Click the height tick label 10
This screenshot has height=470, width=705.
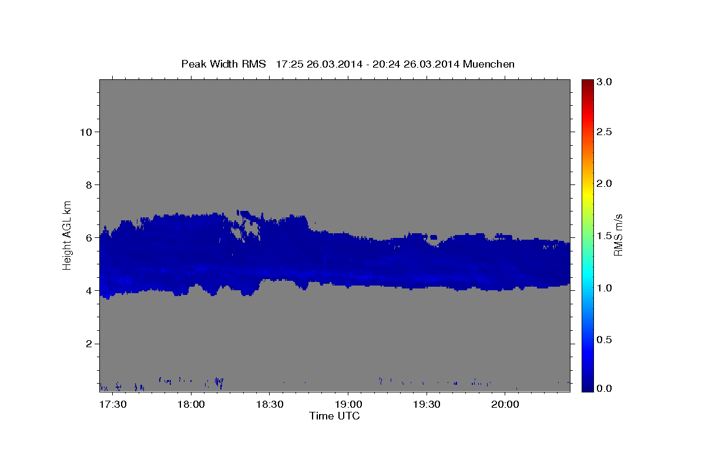coord(85,132)
